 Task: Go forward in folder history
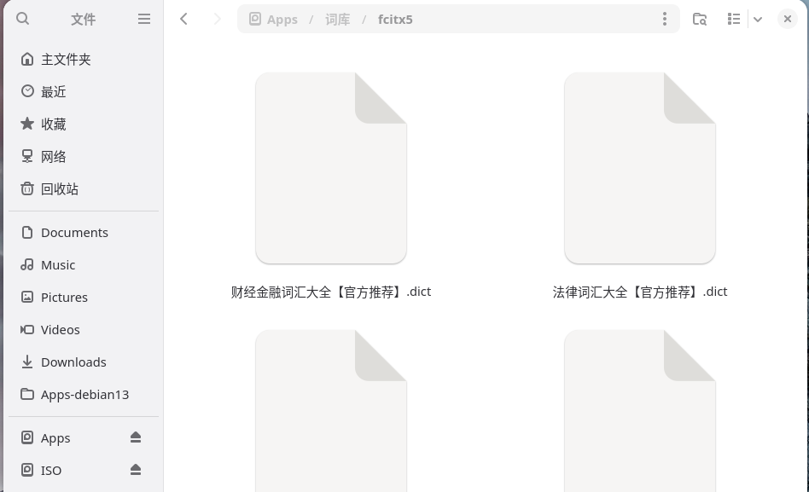[x=217, y=19]
